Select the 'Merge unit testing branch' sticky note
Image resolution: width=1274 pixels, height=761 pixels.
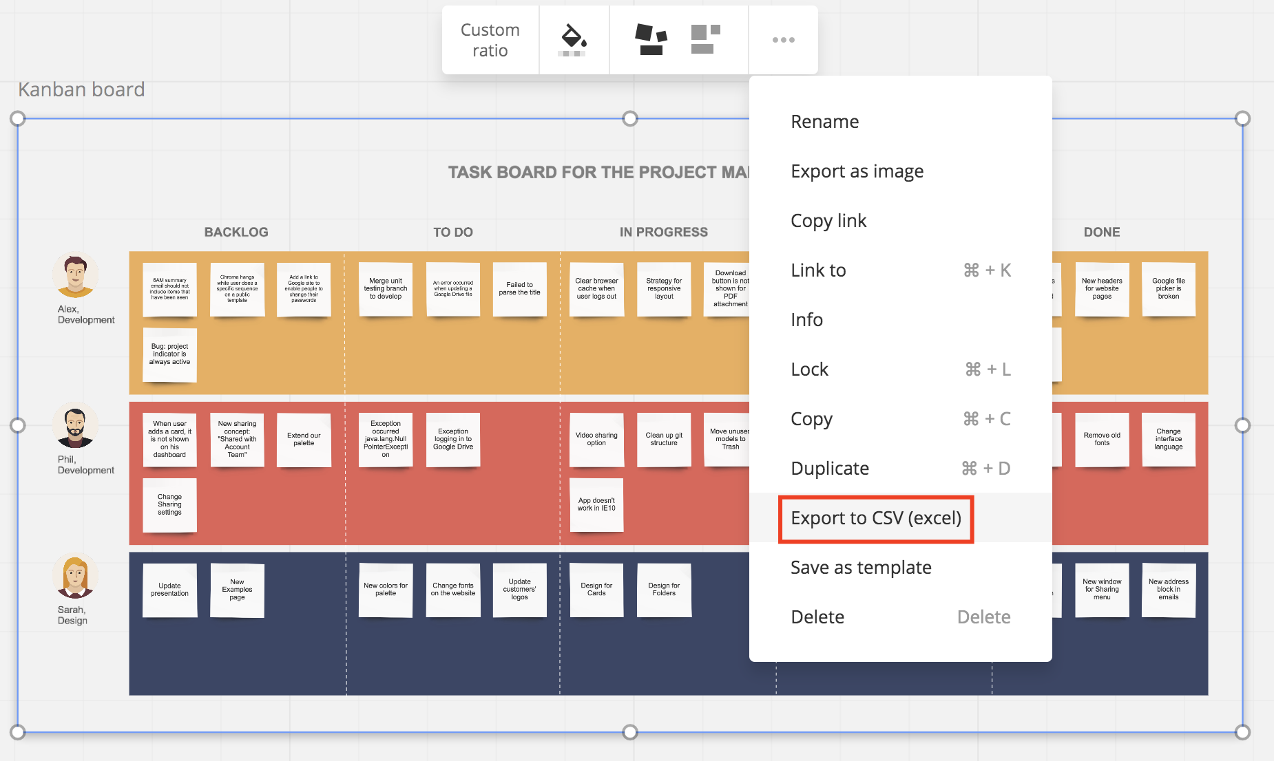386,289
